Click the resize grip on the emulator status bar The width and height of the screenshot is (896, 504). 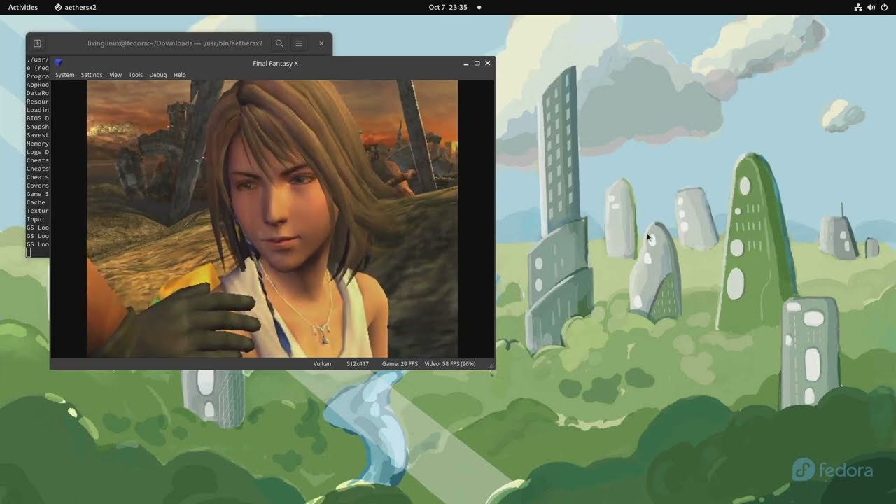click(x=491, y=365)
